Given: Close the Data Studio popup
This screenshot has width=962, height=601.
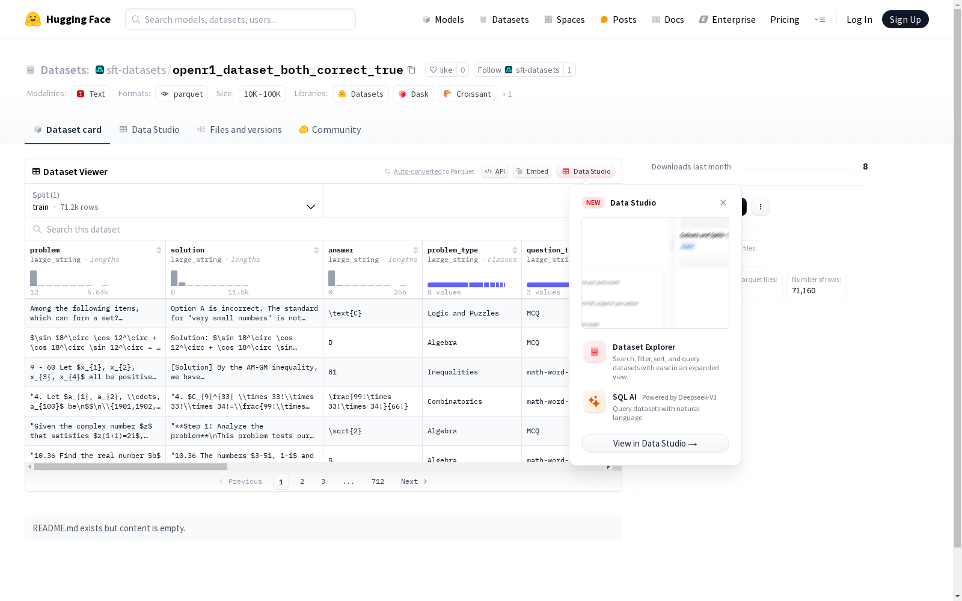Looking at the screenshot, I should pyautogui.click(x=723, y=203).
